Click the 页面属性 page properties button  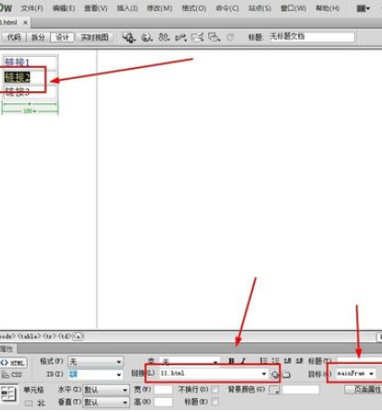[363, 390]
